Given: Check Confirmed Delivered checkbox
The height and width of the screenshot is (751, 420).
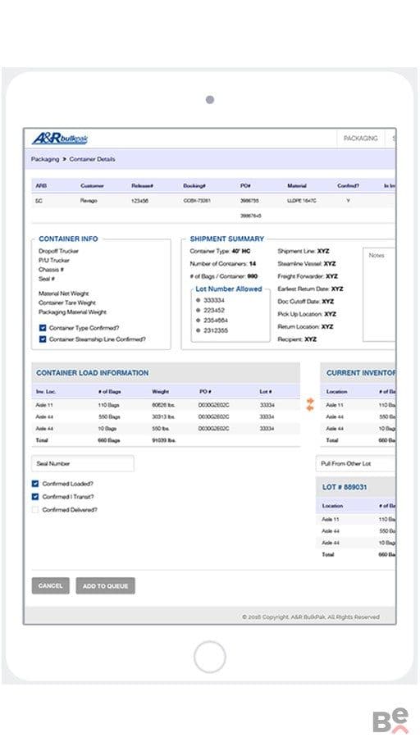Looking at the screenshot, I should (x=35, y=510).
